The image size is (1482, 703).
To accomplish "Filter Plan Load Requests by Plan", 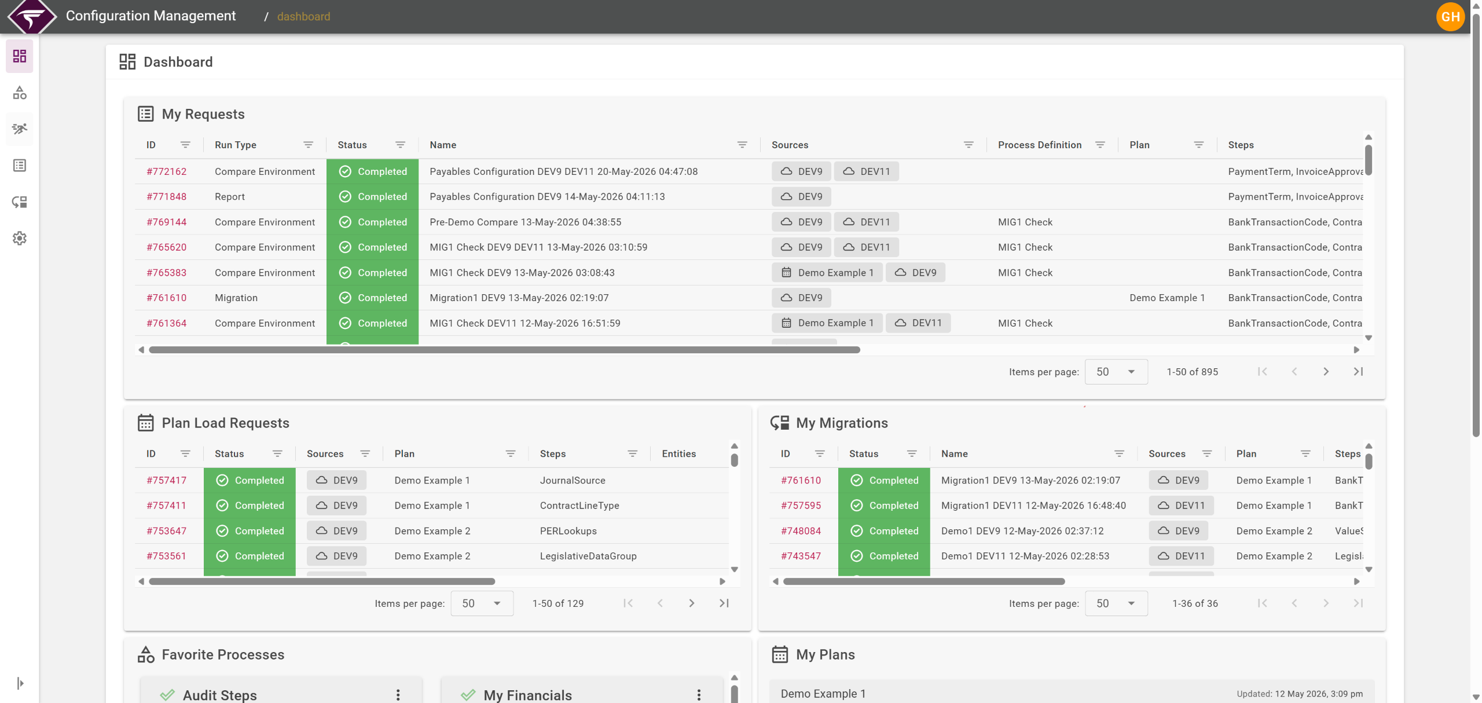I will pos(511,453).
